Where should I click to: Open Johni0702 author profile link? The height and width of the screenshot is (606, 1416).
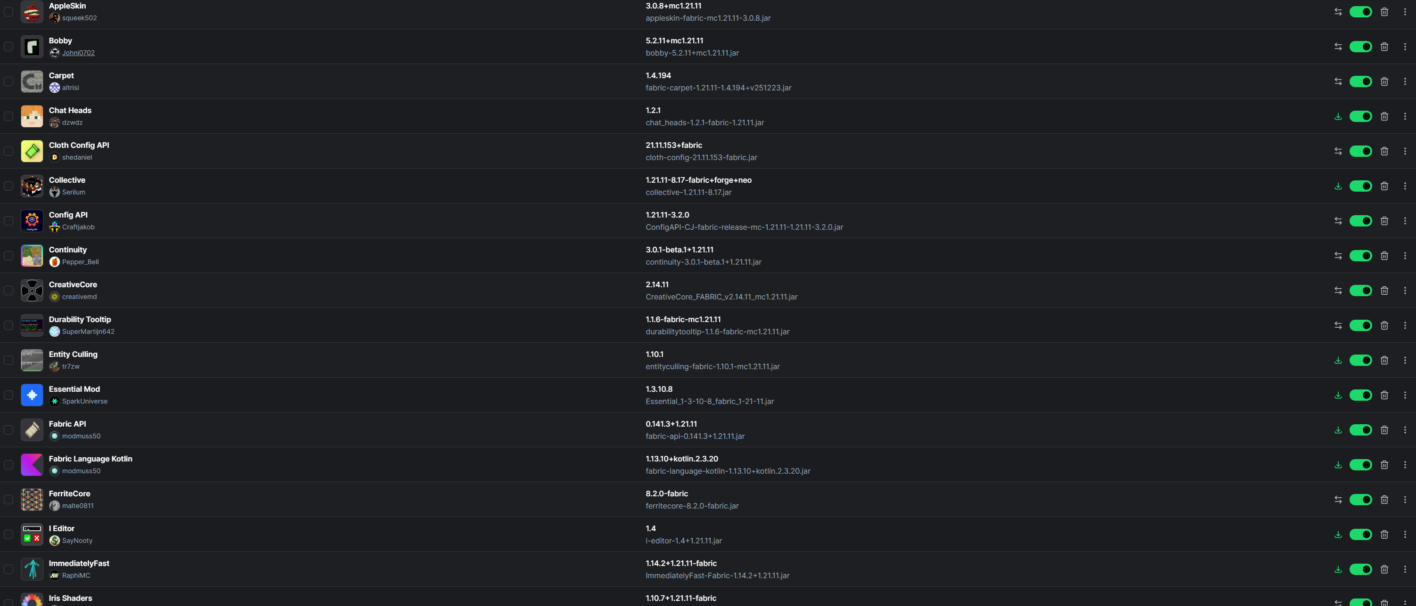point(78,53)
